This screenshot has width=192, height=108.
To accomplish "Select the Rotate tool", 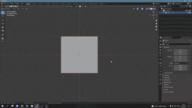I will point(3,24).
